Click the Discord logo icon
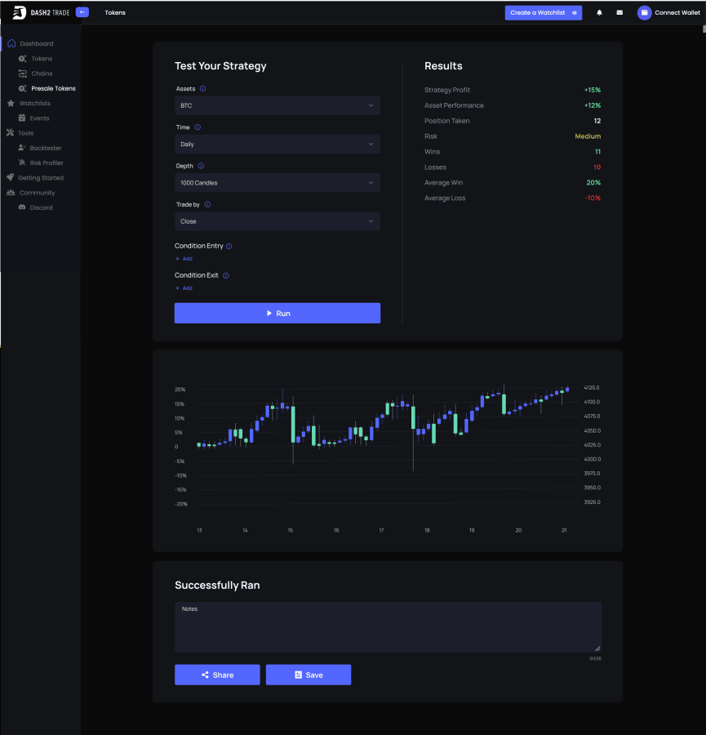The image size is (706, 735). tap(22, 207)
